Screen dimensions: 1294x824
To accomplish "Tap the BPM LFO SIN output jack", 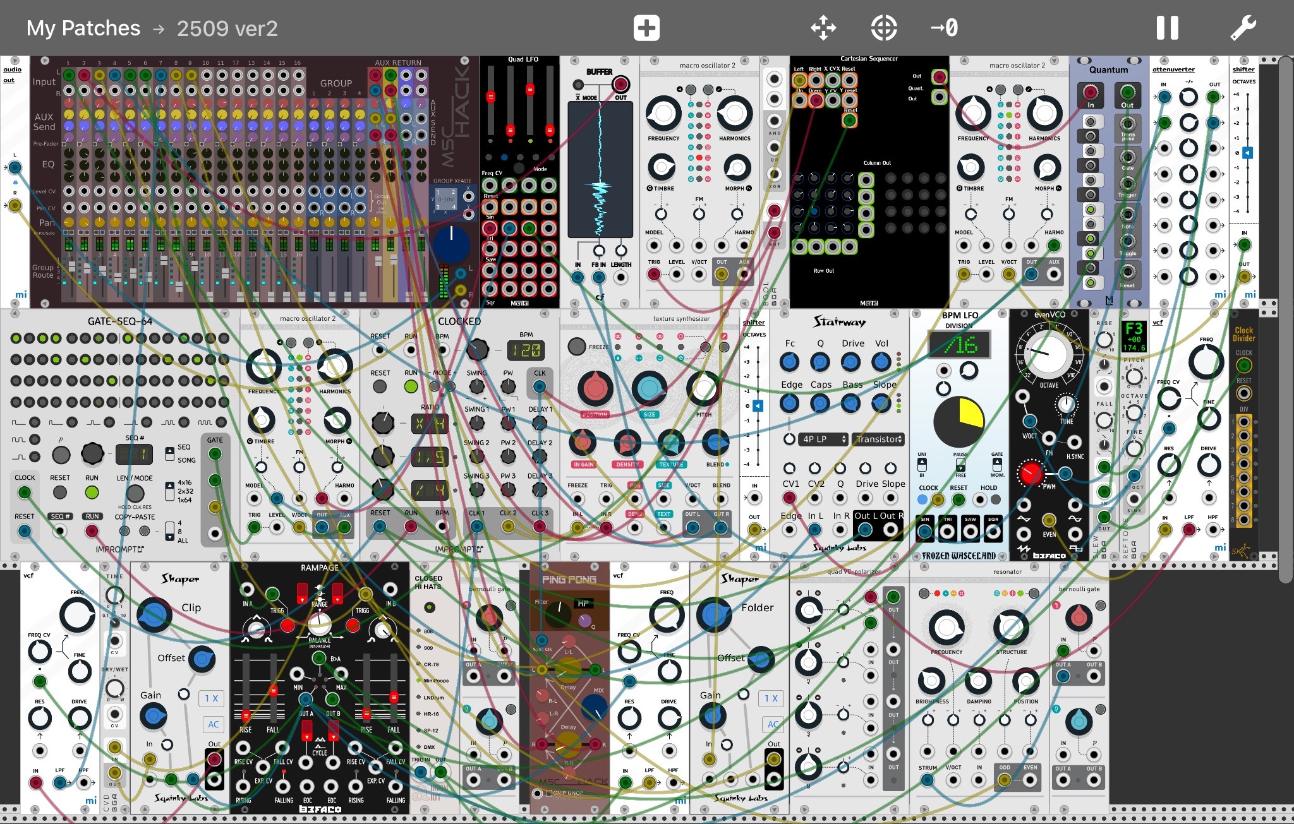I will click(x=924, y=532).
